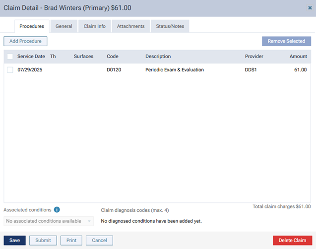Click procedure code D0120

(114, 70)
